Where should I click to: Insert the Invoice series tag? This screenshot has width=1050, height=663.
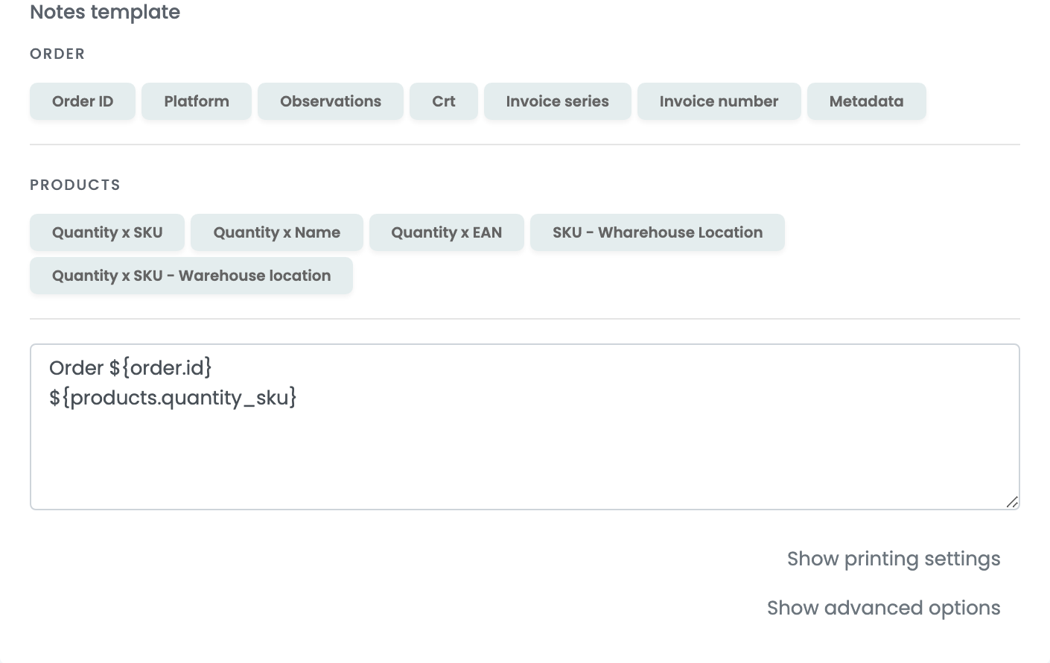click(x=558, y=101)
